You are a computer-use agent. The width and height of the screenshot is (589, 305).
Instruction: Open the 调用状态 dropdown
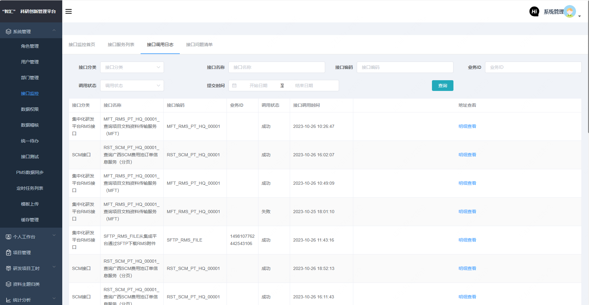click(132, 86)
